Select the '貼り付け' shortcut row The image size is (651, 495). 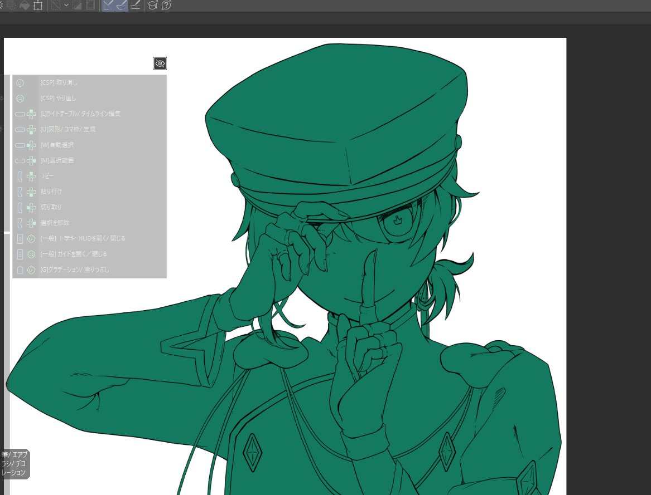(x=90, y=192)
